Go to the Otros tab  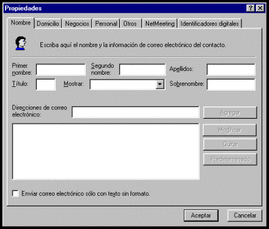click(x=130, y=24)
